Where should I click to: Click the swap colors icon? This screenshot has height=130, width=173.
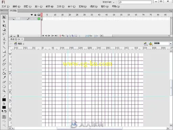(x=5, y=111)
